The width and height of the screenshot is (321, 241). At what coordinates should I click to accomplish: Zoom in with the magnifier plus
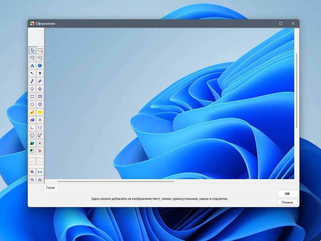32,172
